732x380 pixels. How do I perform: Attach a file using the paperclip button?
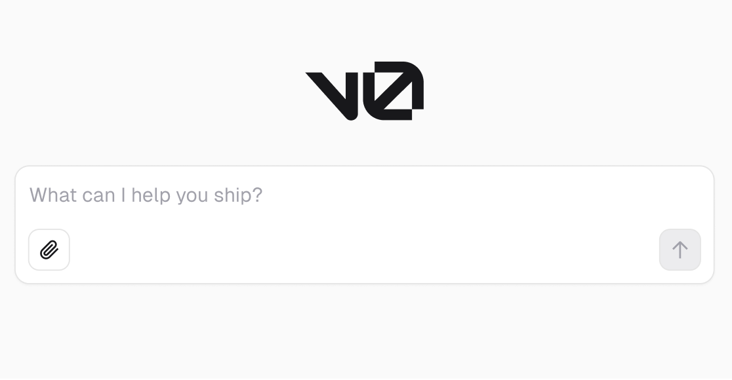49,250
